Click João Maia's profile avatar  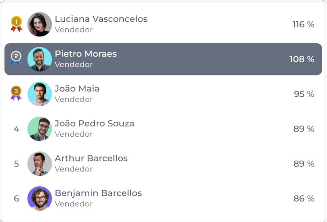click(40, 94)
